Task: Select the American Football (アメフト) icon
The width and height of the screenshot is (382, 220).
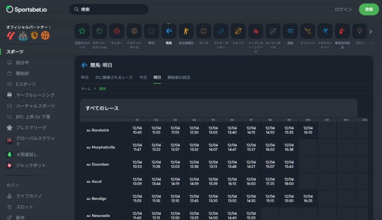Action: tap(238, 31)
